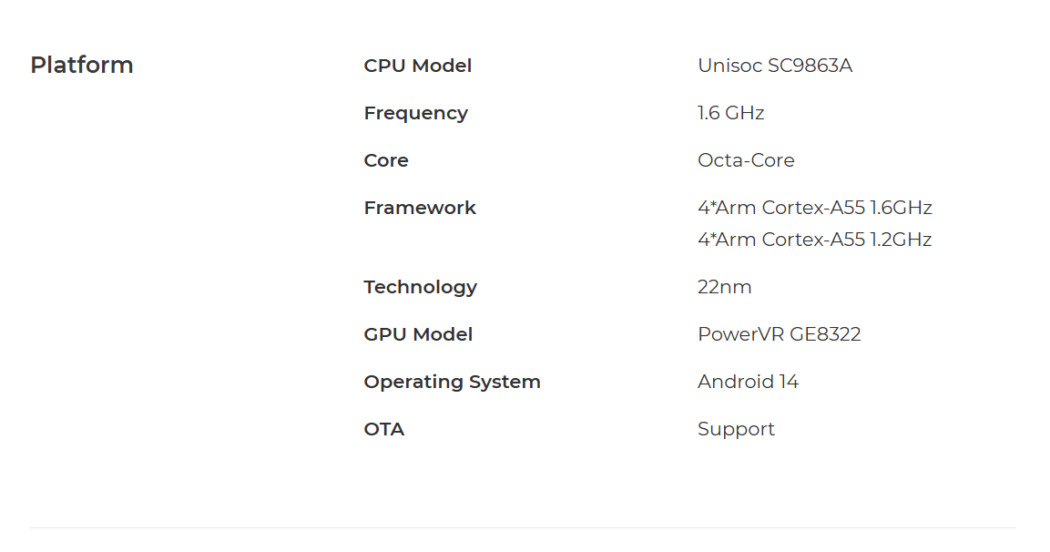Click the Unisoc SC9863A value
The width and height of the screenshot is (1050, 552).
[775, 66]
